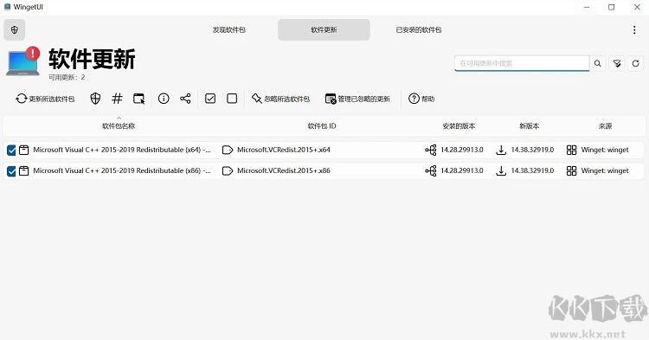Image resolution: width=649 pixels, height=340 pixels.
Task: Focus the 在可用更新中搜索 search field
Action: tap(522, 63)
